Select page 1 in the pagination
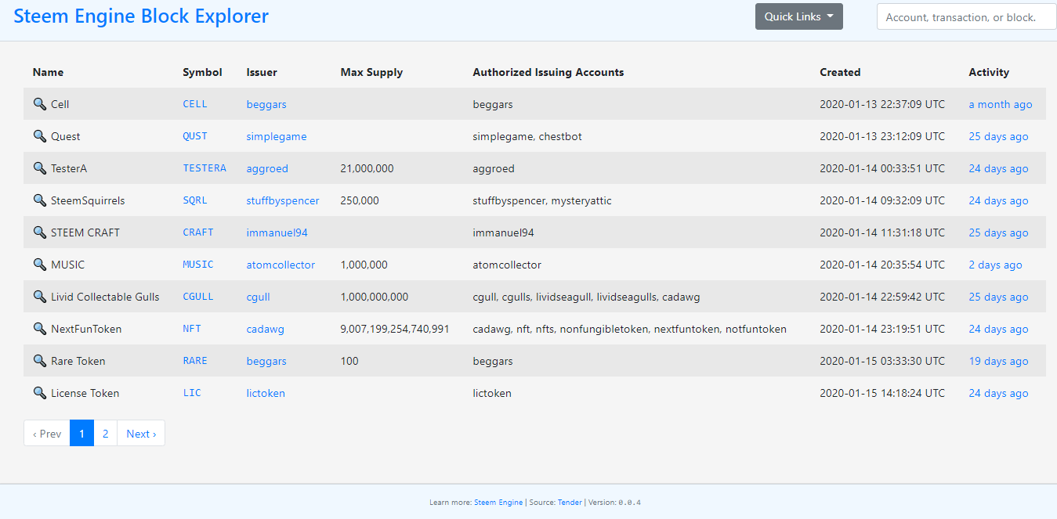This screenshot has height=519, width=1057. click(81, 434)
